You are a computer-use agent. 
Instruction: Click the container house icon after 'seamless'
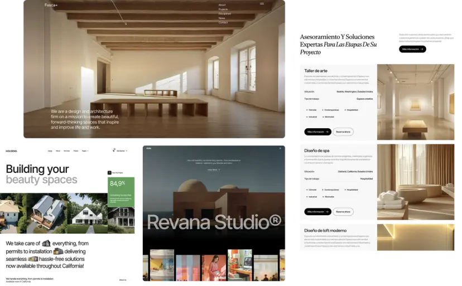pos(33,259)
